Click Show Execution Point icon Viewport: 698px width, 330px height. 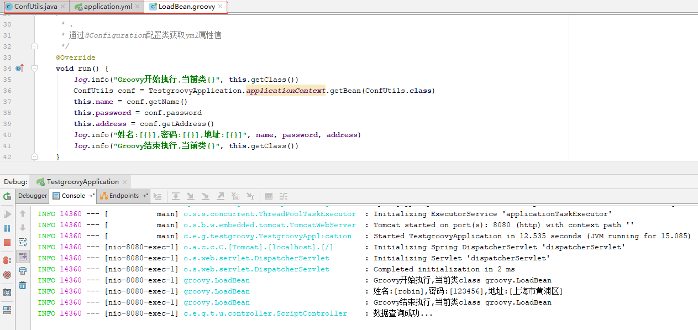point(158,196)
